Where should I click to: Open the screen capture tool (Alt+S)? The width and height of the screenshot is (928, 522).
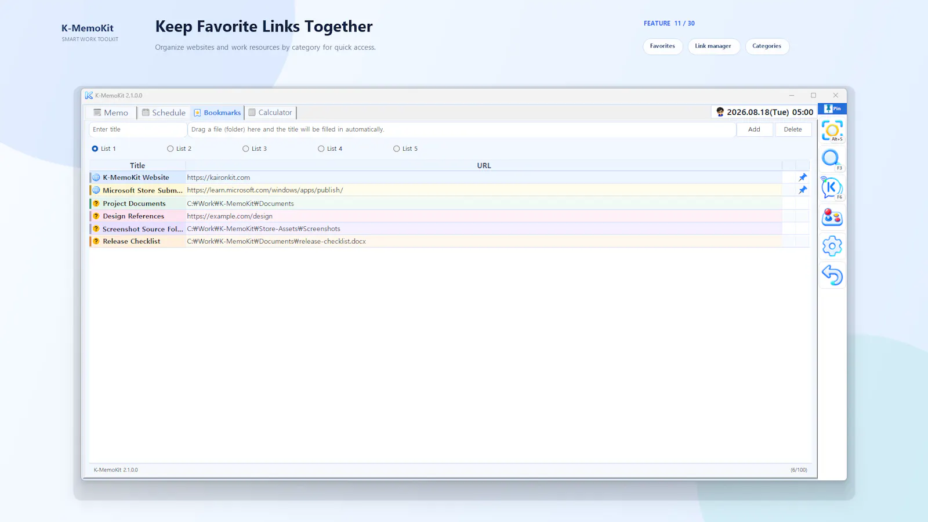(832, 131)
